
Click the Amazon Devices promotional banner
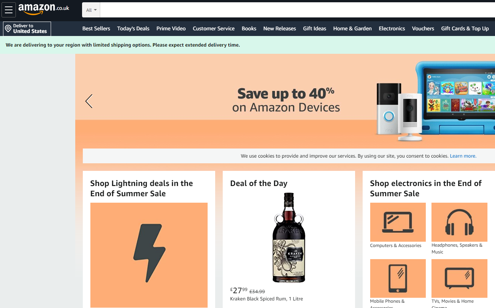[x=286, y=100]
